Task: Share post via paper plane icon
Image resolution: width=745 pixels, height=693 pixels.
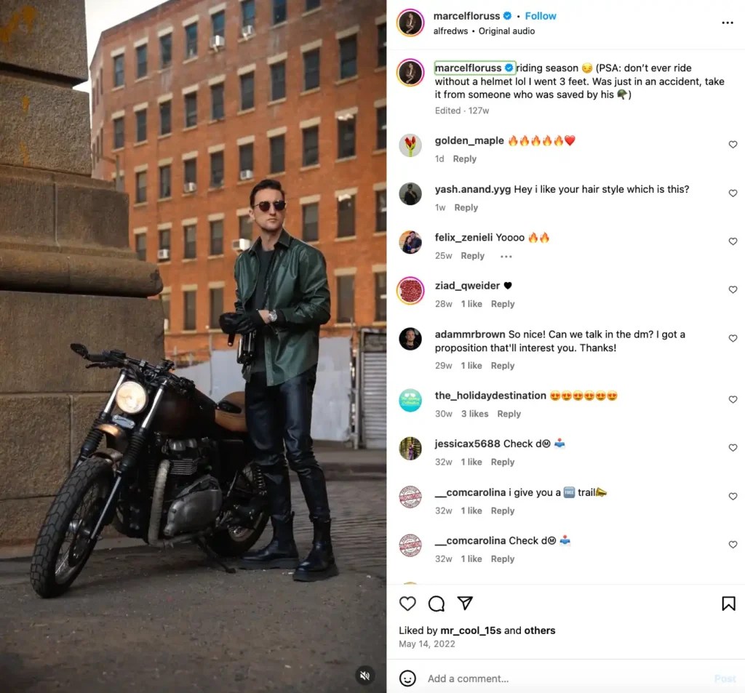Action: [465, 603]
